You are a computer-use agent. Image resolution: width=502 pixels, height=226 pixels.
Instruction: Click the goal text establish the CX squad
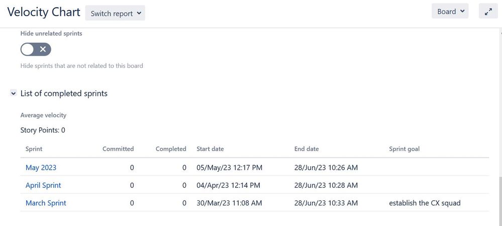click(x=425, y=203)
